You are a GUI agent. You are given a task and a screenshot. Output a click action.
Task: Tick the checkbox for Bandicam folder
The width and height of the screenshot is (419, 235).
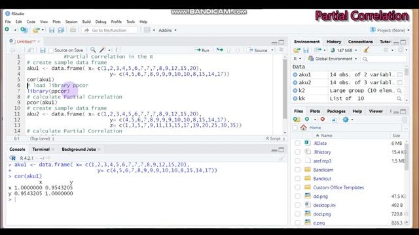(297, 170)
